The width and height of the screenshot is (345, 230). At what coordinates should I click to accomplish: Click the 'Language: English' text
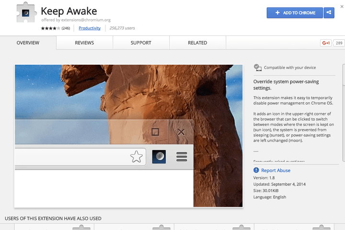(269, 197)
